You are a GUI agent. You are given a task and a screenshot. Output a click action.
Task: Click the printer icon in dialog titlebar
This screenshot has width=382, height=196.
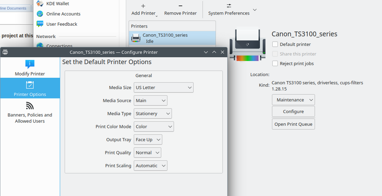click(x=5, y=52)
